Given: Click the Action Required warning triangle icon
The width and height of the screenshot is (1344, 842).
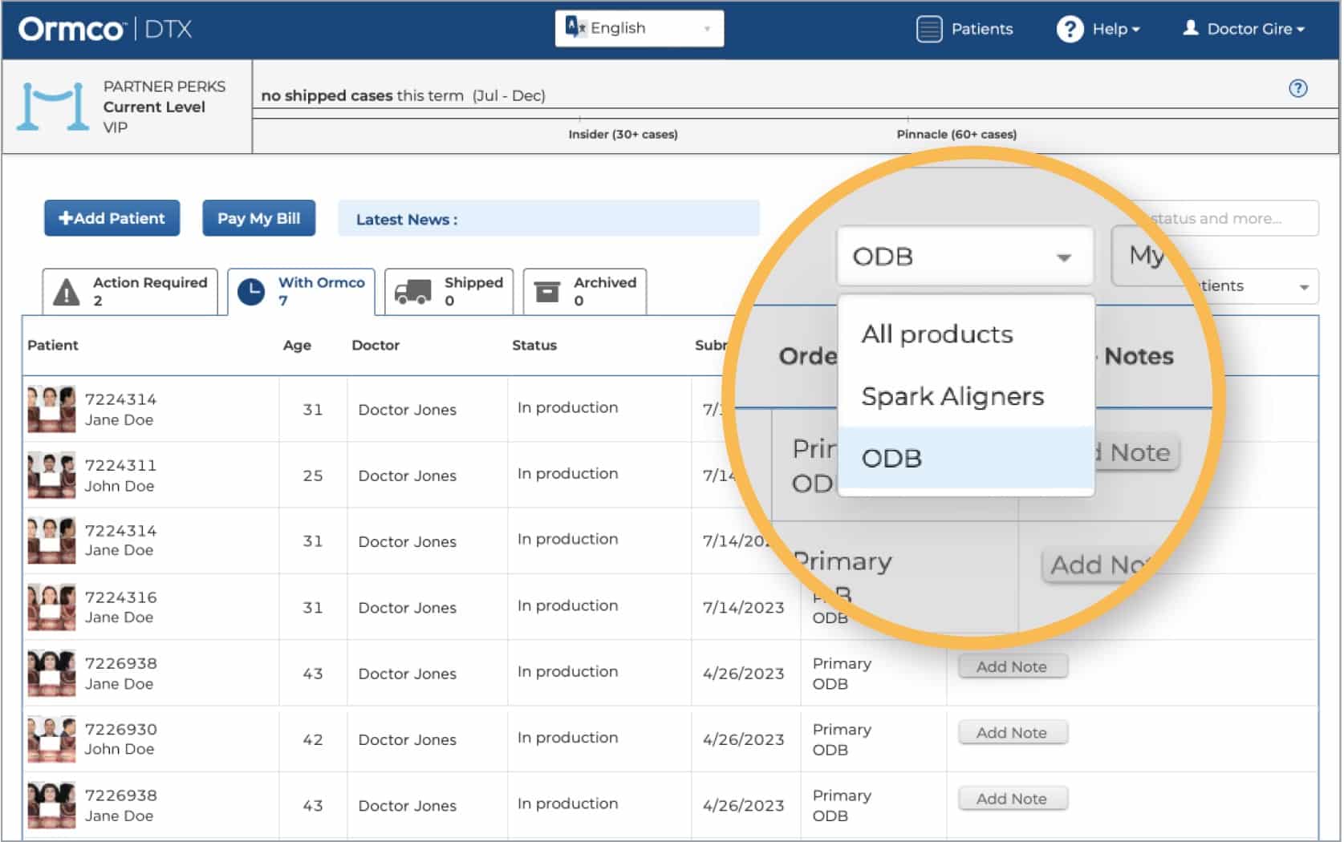Looking at the screenshot, I should [66, 293].
